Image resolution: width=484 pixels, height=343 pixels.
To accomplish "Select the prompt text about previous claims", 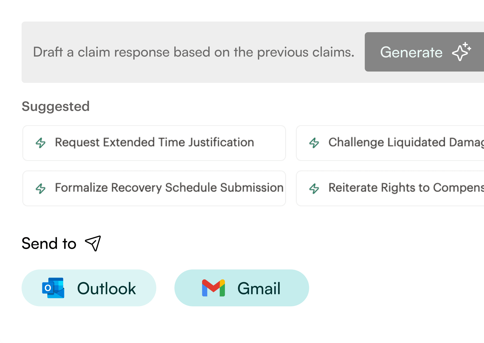I will click(x=194, y=52).
